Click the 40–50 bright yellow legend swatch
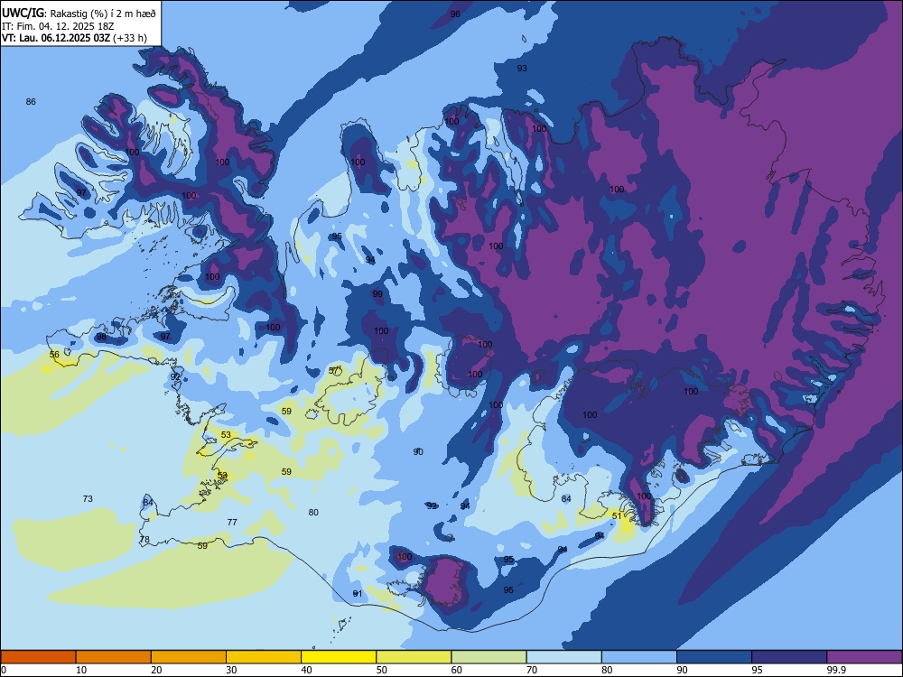The image size is (903, 677). point(339,657)
